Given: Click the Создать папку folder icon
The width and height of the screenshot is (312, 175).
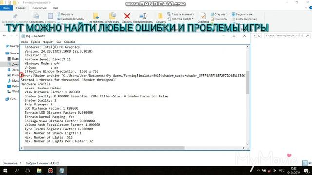Looking at the screenshot, I should click(160, 16).
